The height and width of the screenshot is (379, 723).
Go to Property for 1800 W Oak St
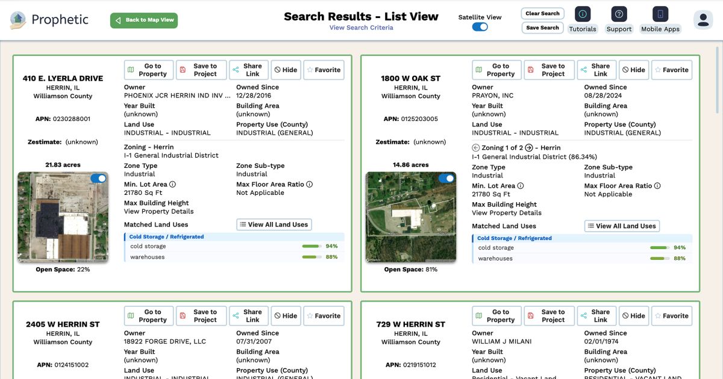click(x=496, y=70)
